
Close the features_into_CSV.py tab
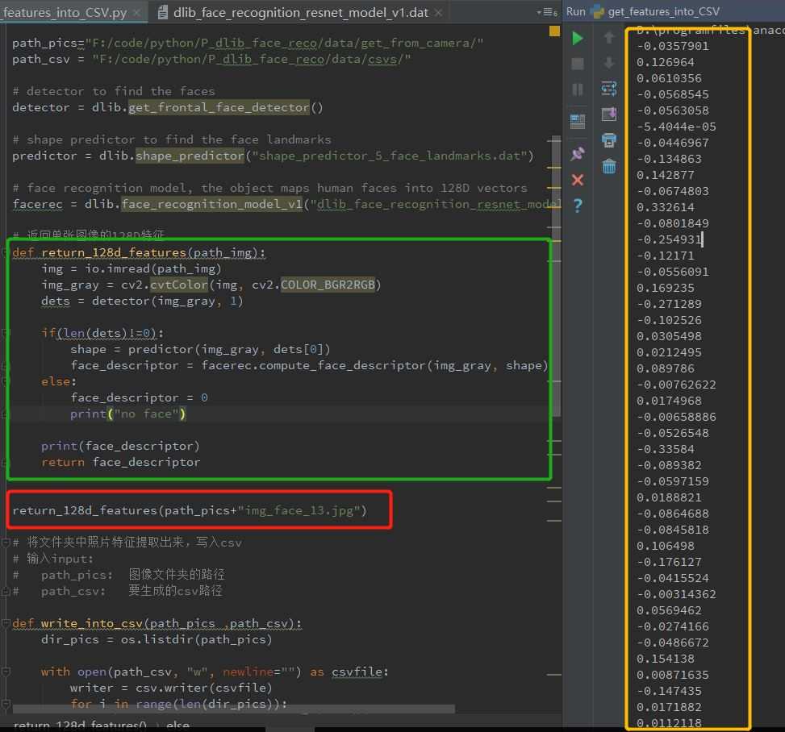[x=136, y=13]
